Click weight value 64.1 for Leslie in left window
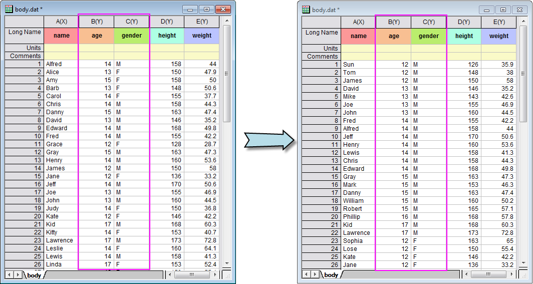This screenshot has height=284, width=533. click(202, 248)
